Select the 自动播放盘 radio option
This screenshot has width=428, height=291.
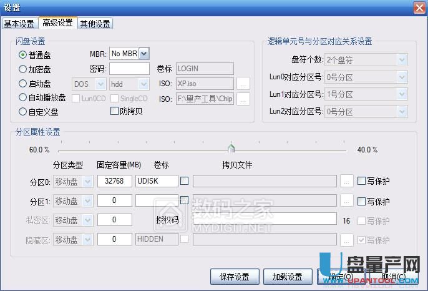click(x=23, y=98)
